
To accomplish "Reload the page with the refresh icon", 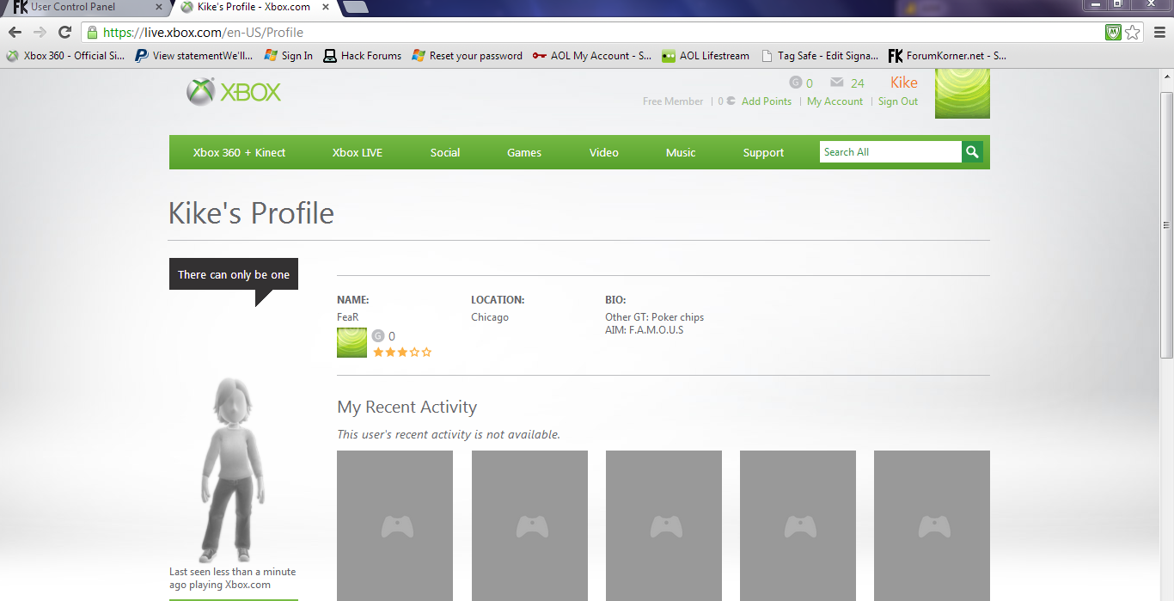I will coord(64,33).
